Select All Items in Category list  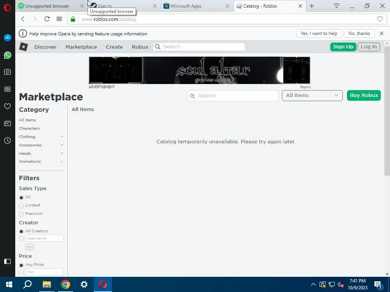pos(27,120)
